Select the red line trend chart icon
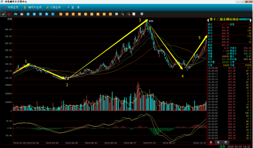 (x=9, y=14)
